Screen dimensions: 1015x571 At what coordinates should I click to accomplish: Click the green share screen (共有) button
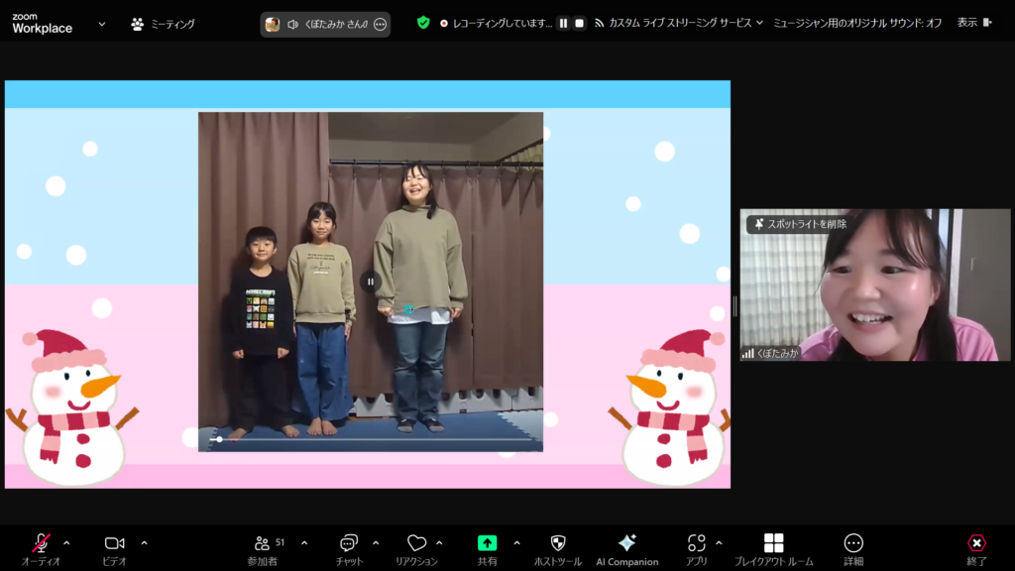pyautogui.click(x=487, y=543)
